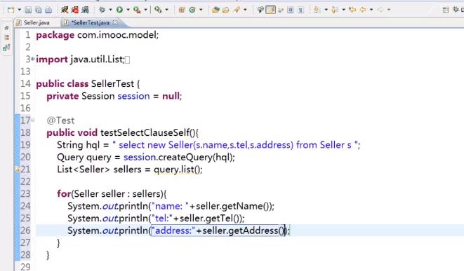Collapse the method fold at line 17

[x=33, y=120]
